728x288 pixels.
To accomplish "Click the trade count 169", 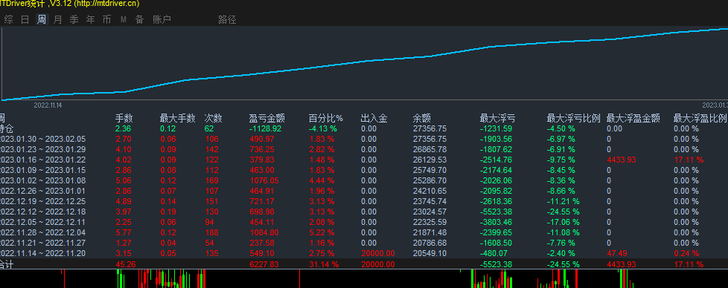I will [x=211, y=180].
